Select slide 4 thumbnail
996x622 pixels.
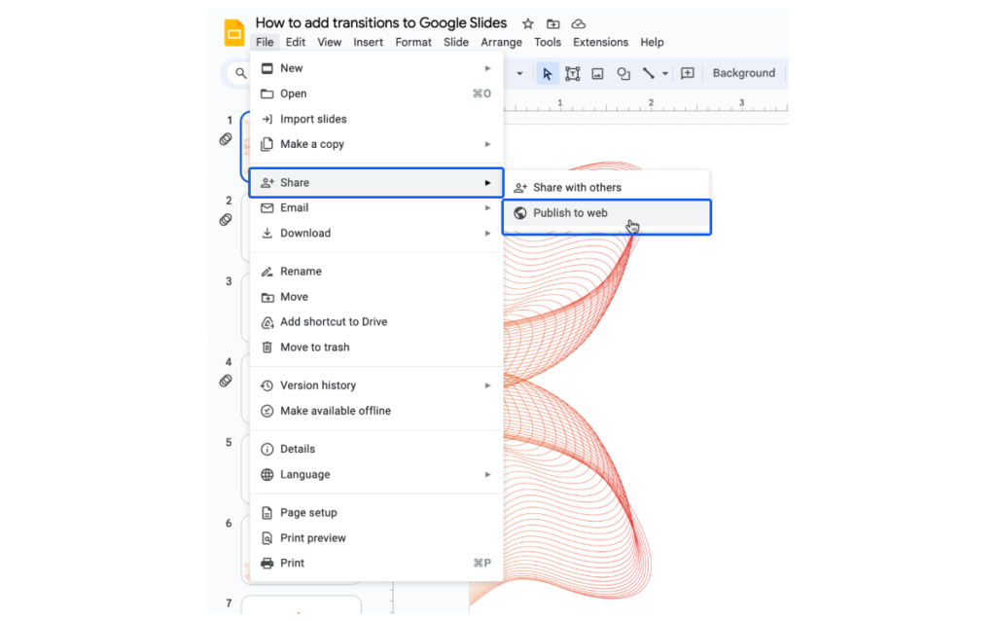tap(227, 361)
